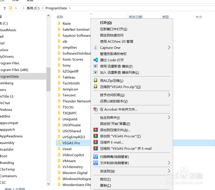This screenshot has width=215, height=190.
Task: Click the VideoCopilot folder icon
Action: [x=59, y=155]
